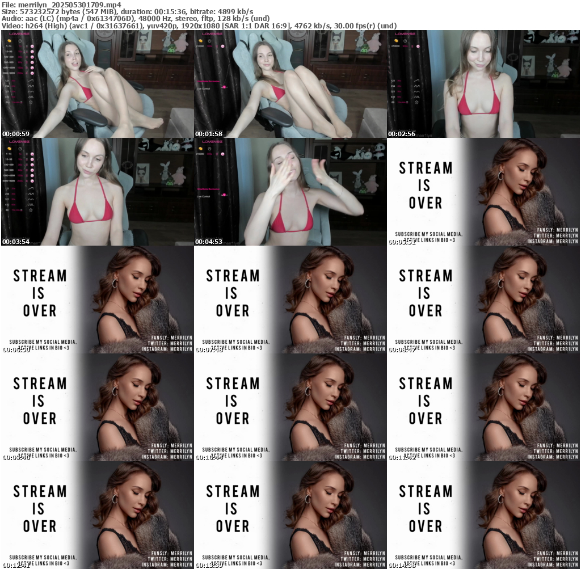
Task: Click the frame marked 00:03:54
Action: pos(97,192)
